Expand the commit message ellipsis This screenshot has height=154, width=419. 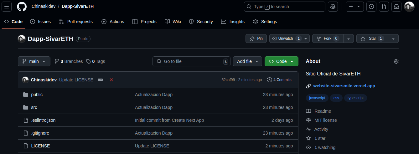100,80
